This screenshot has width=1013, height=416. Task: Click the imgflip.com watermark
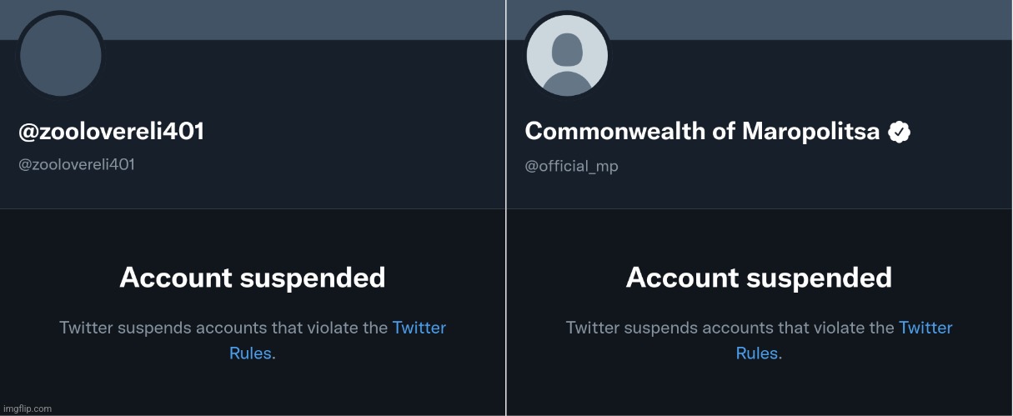tap(27, 408)
